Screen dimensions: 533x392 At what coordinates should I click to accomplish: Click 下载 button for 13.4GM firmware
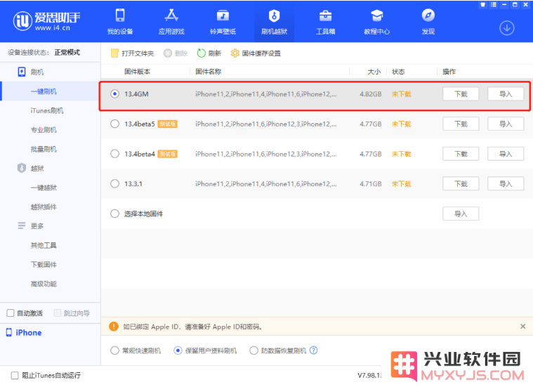461,94
